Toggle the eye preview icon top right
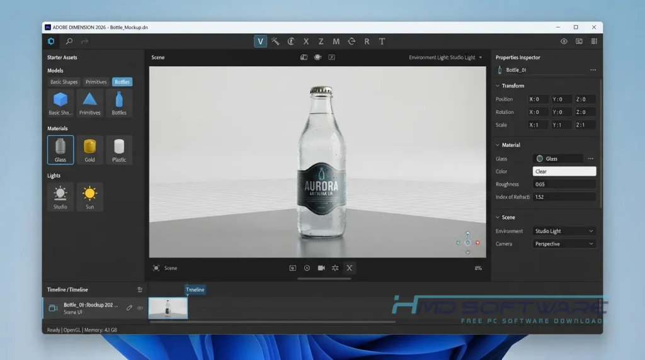 coord(564,41)
